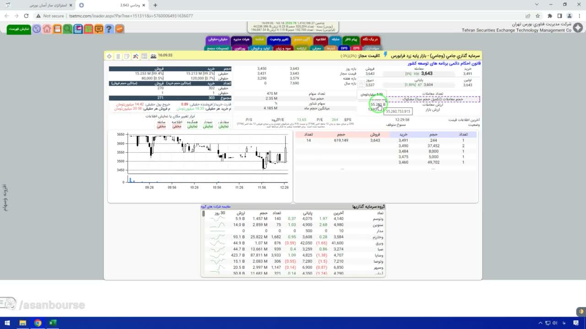
Task: Switch to the هیات مدیره tab
Action: pos(241,39)
